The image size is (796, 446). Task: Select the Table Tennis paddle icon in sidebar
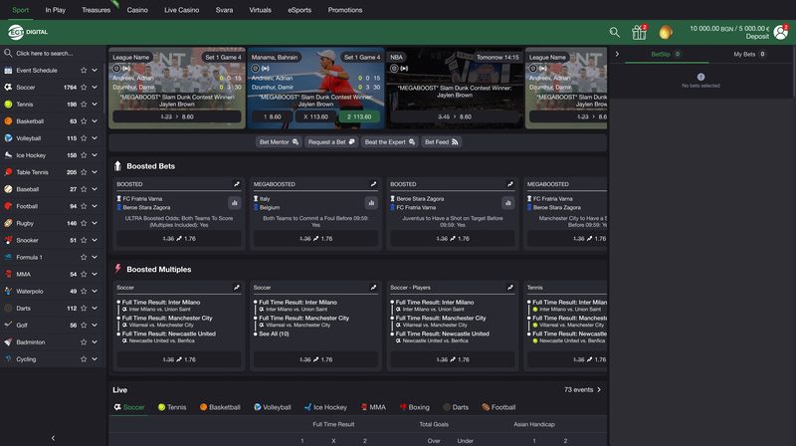click(8, 172)
